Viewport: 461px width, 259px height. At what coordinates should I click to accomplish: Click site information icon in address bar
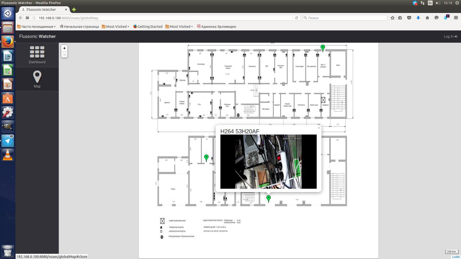click(34, 18)
